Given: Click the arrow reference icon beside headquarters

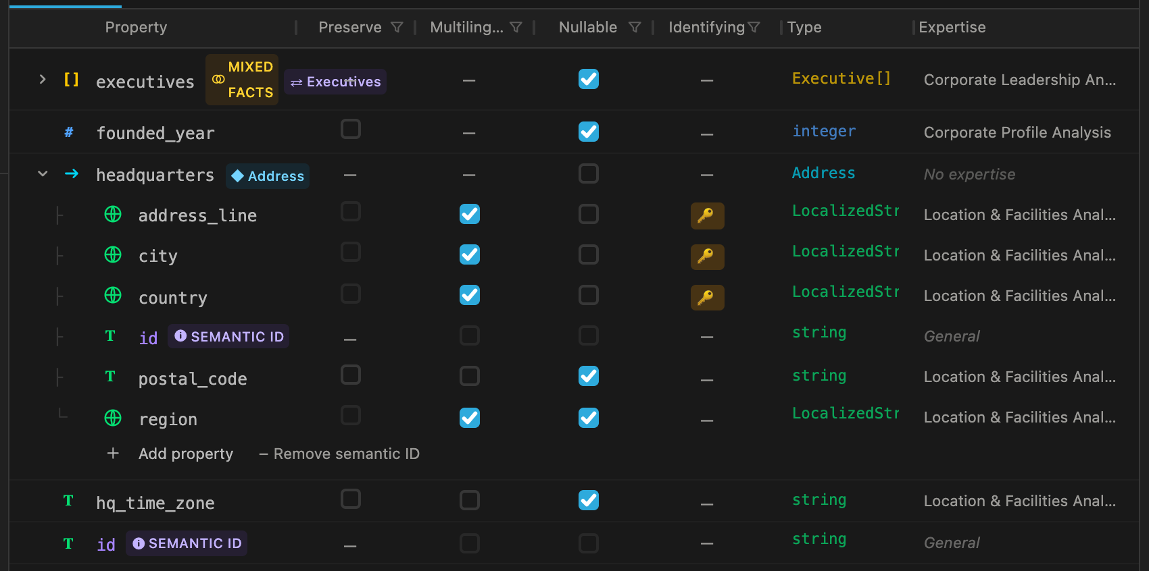Looking at the screenshot, I should coord(72,174).
